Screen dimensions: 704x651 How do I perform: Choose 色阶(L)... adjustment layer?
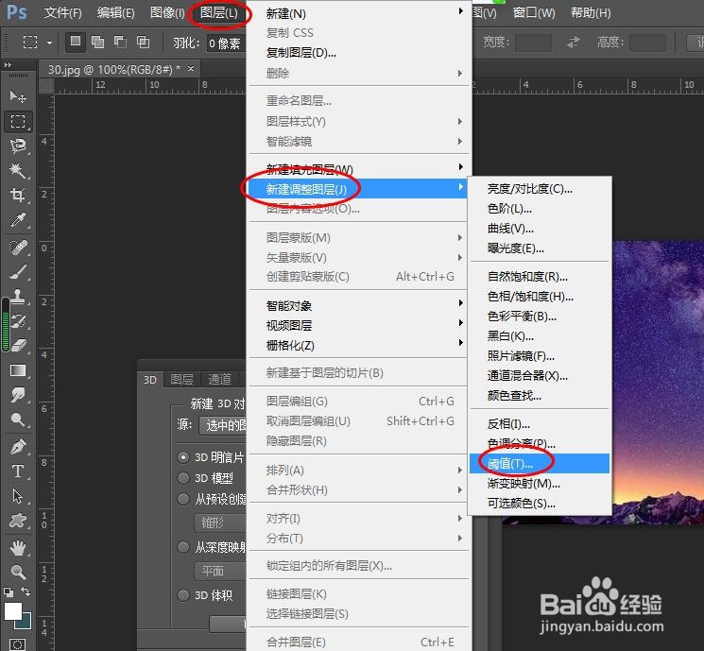tap(540, 208)
